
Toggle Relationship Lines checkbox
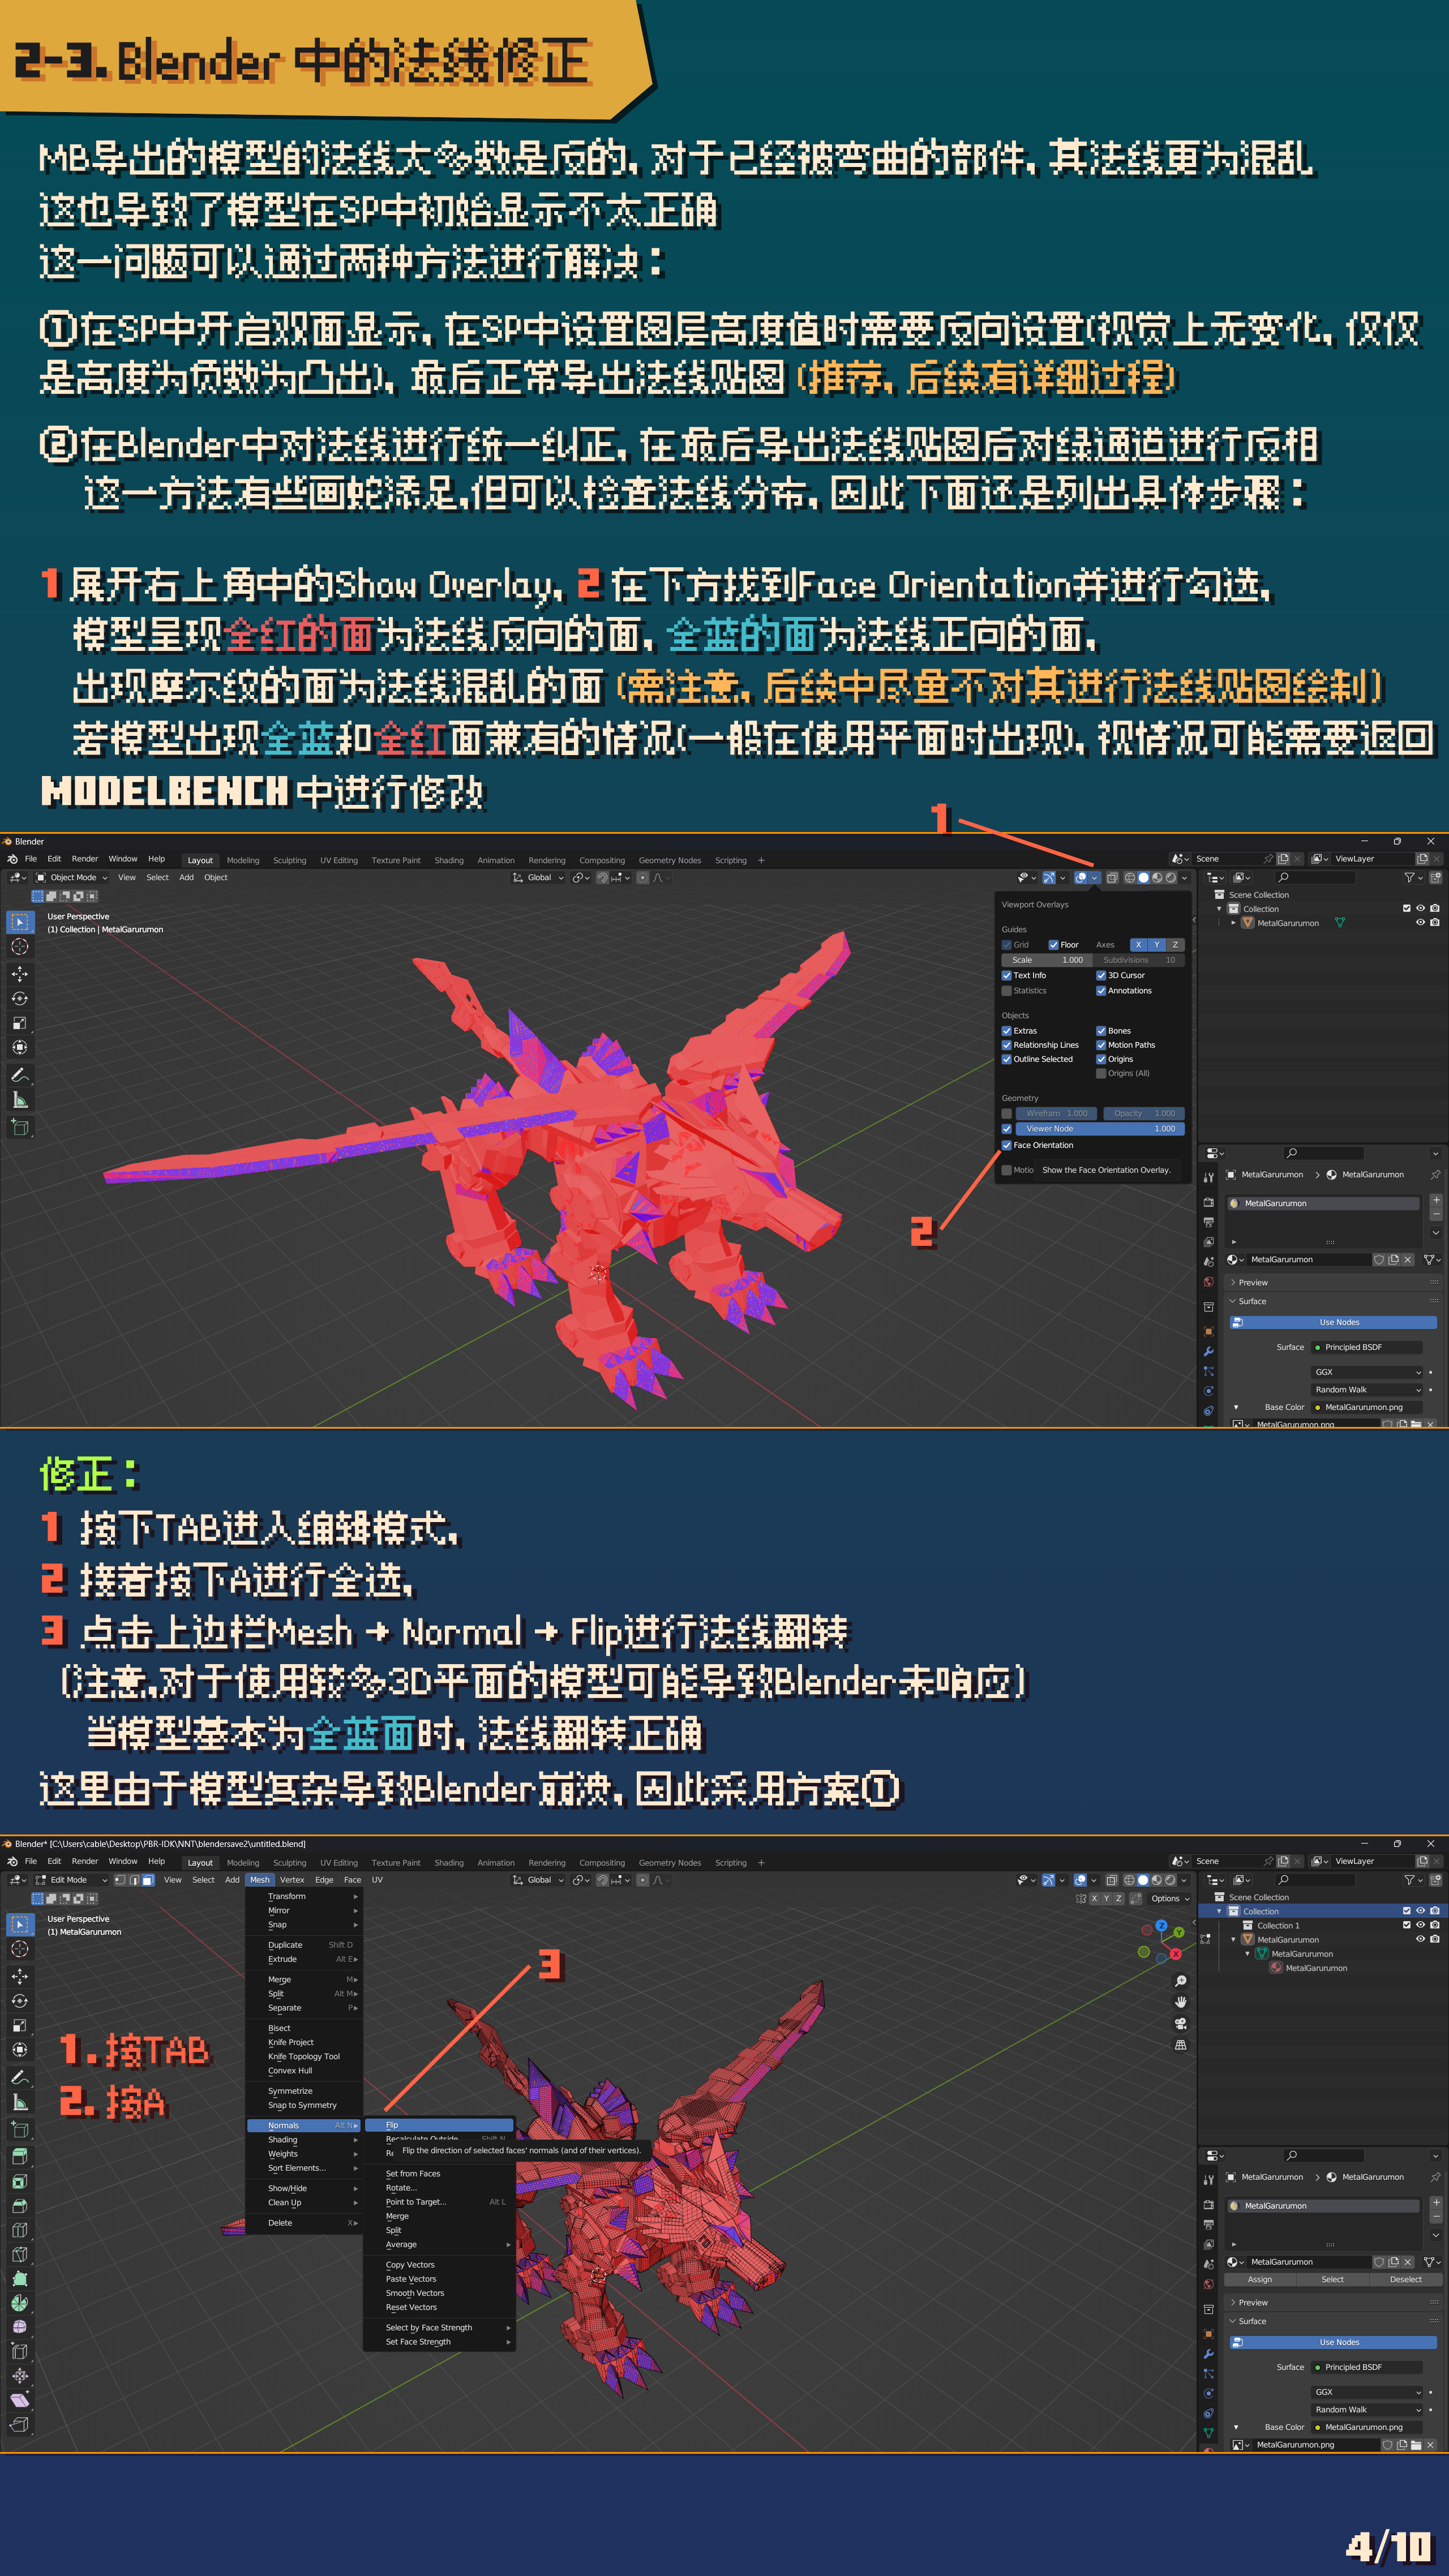[x=1006, y=1045]
